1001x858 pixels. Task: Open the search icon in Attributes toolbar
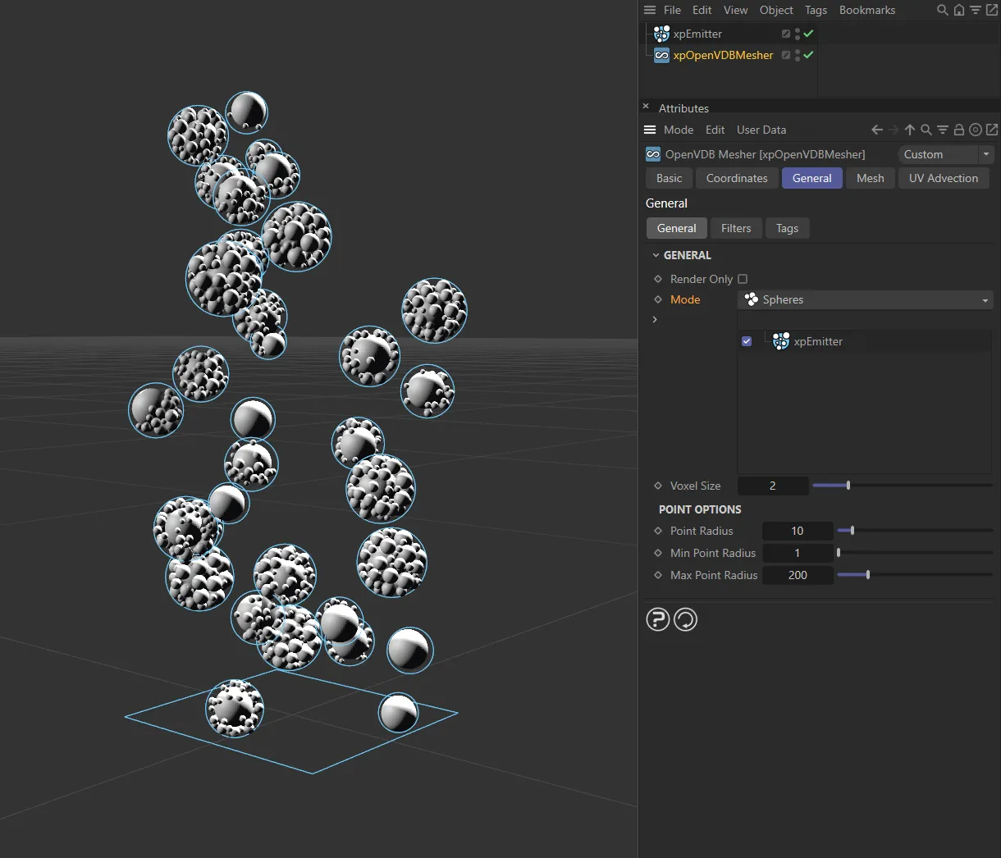[926, 130]
